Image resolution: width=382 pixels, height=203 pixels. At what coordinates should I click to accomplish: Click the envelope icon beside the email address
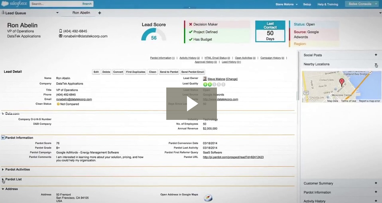tap(61, 36)
